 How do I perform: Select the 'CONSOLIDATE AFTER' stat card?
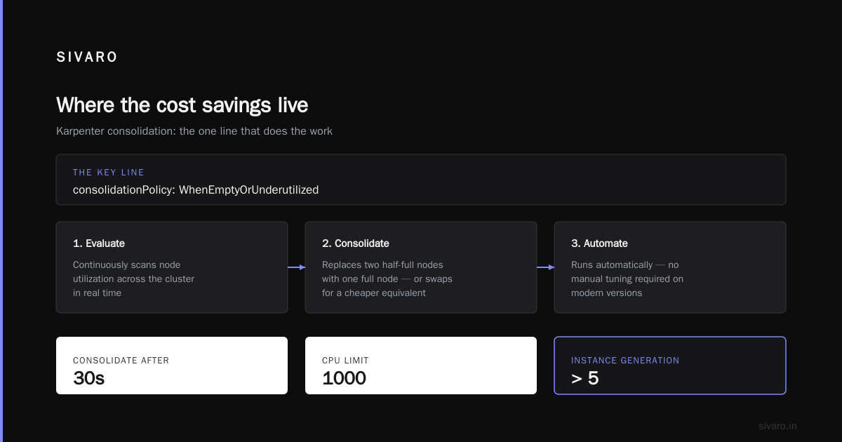click(x=172, y=366)
